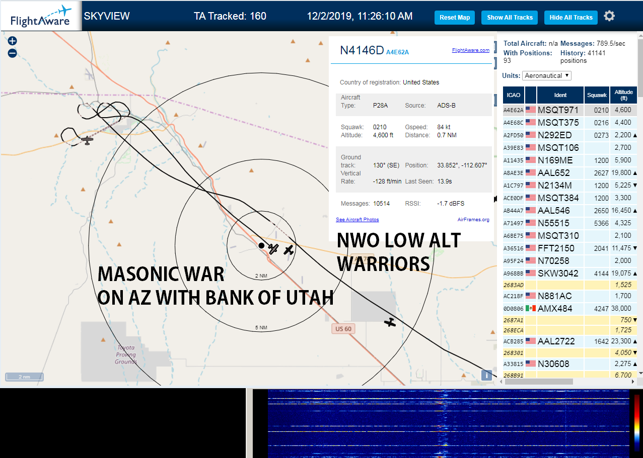Click the US flag in N55515 row
Viewport: 643px width, 458px height.
pos(531,223)
